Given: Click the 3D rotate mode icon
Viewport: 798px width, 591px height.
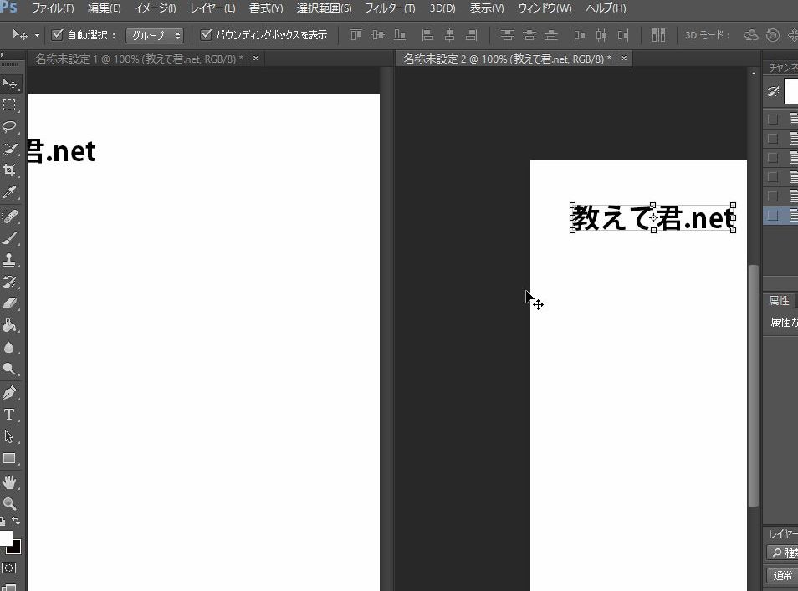Looking at the screenshot, I should [750, 35].
